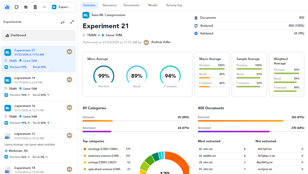Collapse the Experiments panel with arrows icon
This screenshot has width=308, height=174.
click(72, 22)
